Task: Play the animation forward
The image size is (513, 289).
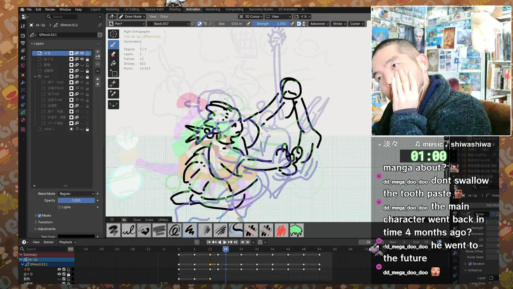Action: click(x=224, y=242)
